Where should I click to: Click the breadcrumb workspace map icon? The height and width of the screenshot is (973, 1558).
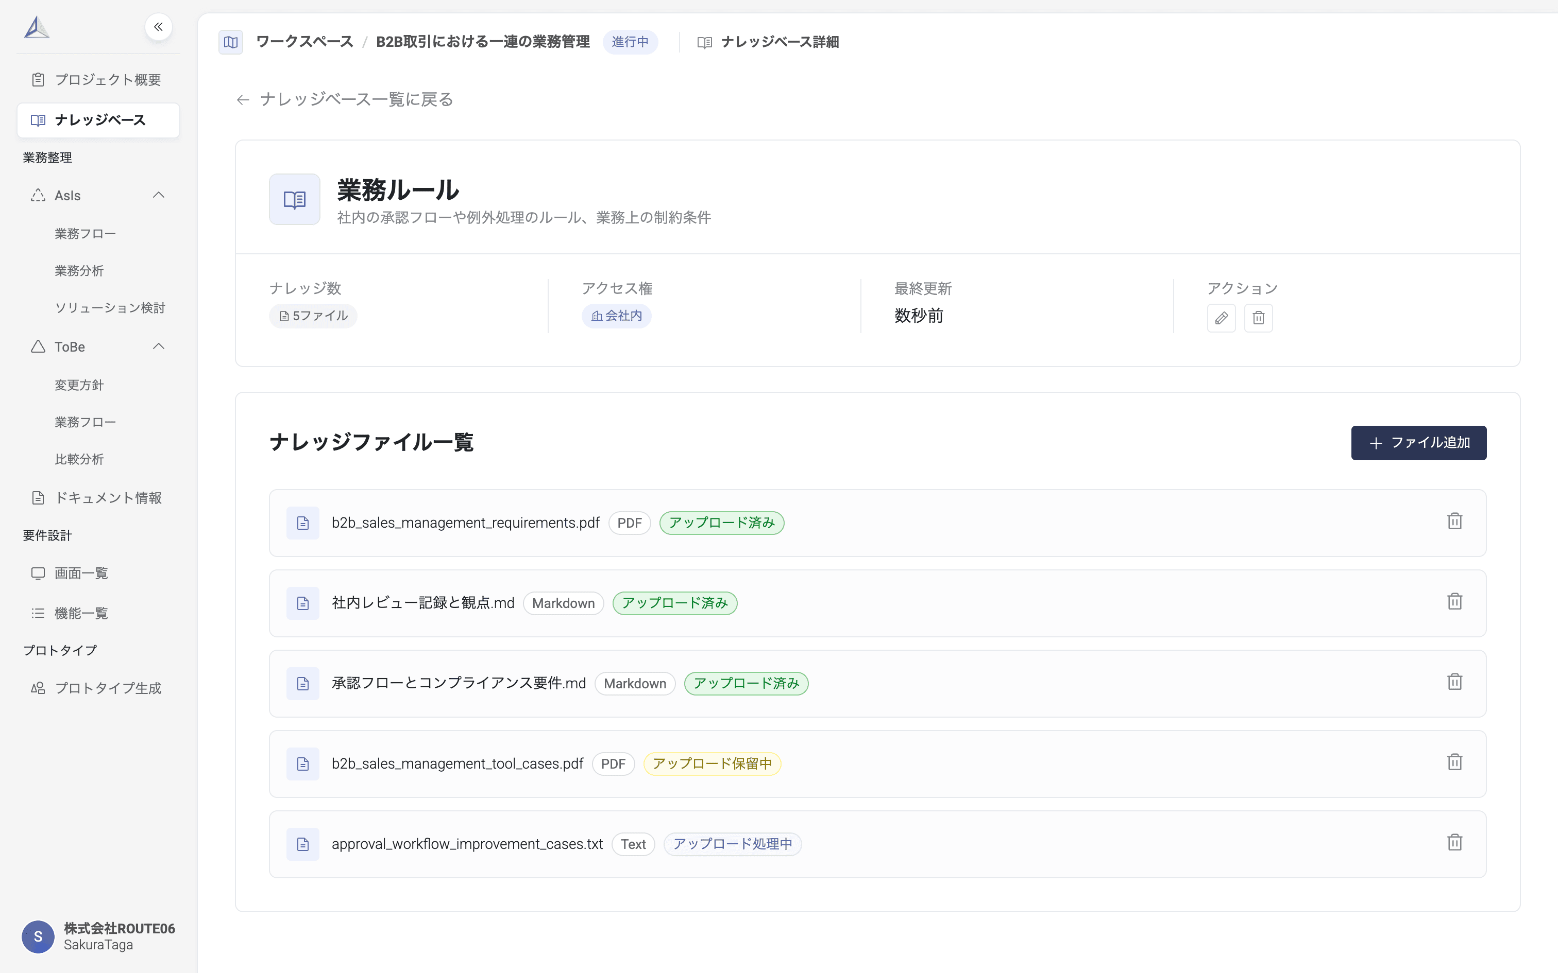(230, 42)
